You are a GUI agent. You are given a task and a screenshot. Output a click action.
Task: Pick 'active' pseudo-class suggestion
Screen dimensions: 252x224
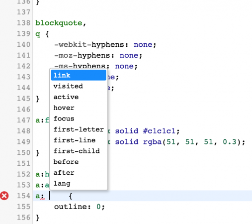79,97
